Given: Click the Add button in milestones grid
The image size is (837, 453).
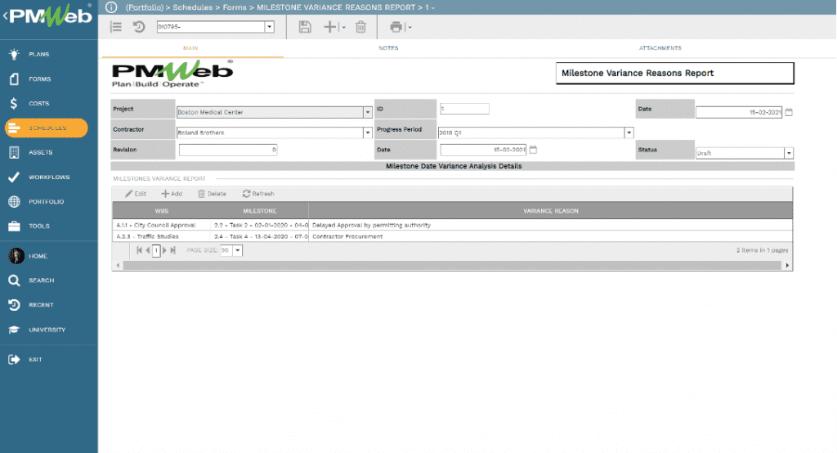Looking at the screenshot, I should coord(172,193).
